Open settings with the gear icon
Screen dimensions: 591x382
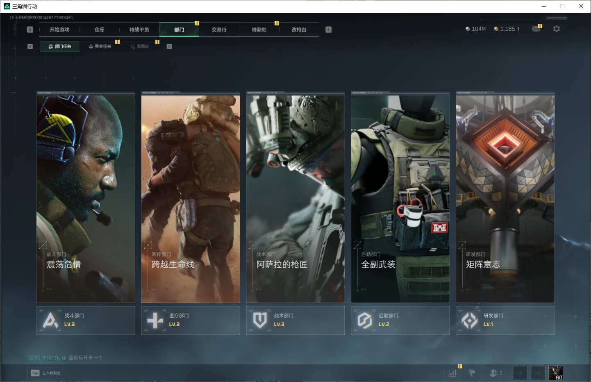pyautogui.click(x=556, y=29)
